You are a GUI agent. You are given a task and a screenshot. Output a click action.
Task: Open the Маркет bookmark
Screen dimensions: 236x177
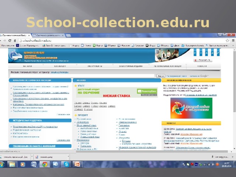click(x=110, y=45)
